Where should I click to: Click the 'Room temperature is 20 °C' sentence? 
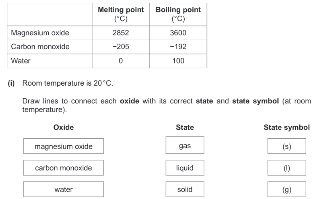pos(68,83)
